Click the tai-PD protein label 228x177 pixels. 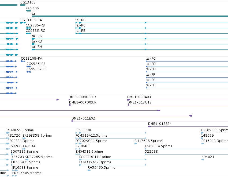tap(151, 64)
